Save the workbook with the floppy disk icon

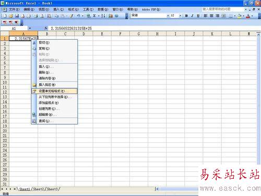click(x=17, y=16)
